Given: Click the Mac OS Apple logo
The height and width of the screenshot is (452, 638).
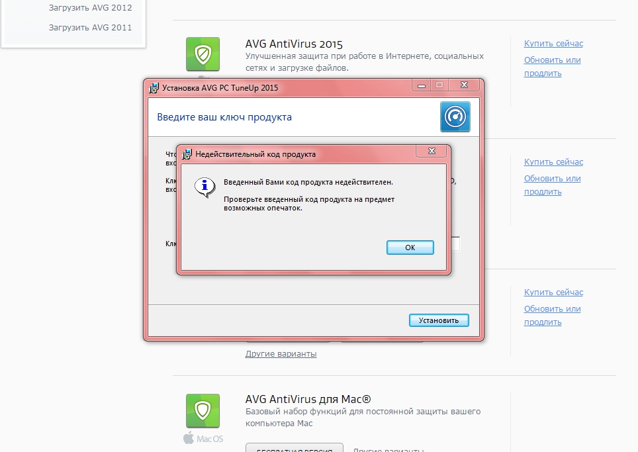Looking at the screenshot, I should point(189,438).
